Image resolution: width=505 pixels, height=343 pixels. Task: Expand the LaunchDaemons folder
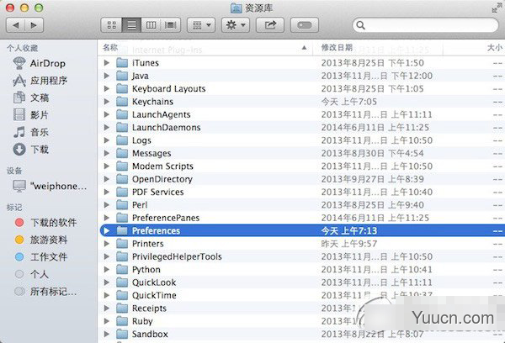pyautogui.click(x=107, y=128)
